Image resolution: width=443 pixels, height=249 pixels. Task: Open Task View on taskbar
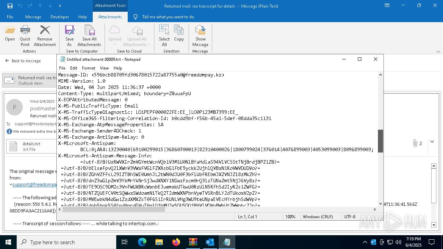click(x=125, y=242)
